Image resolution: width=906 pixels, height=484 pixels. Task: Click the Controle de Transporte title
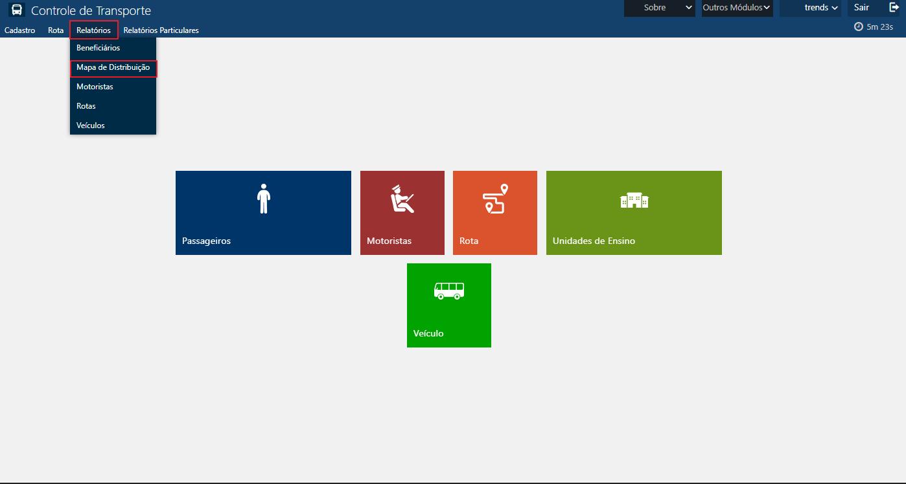point(91,11)
